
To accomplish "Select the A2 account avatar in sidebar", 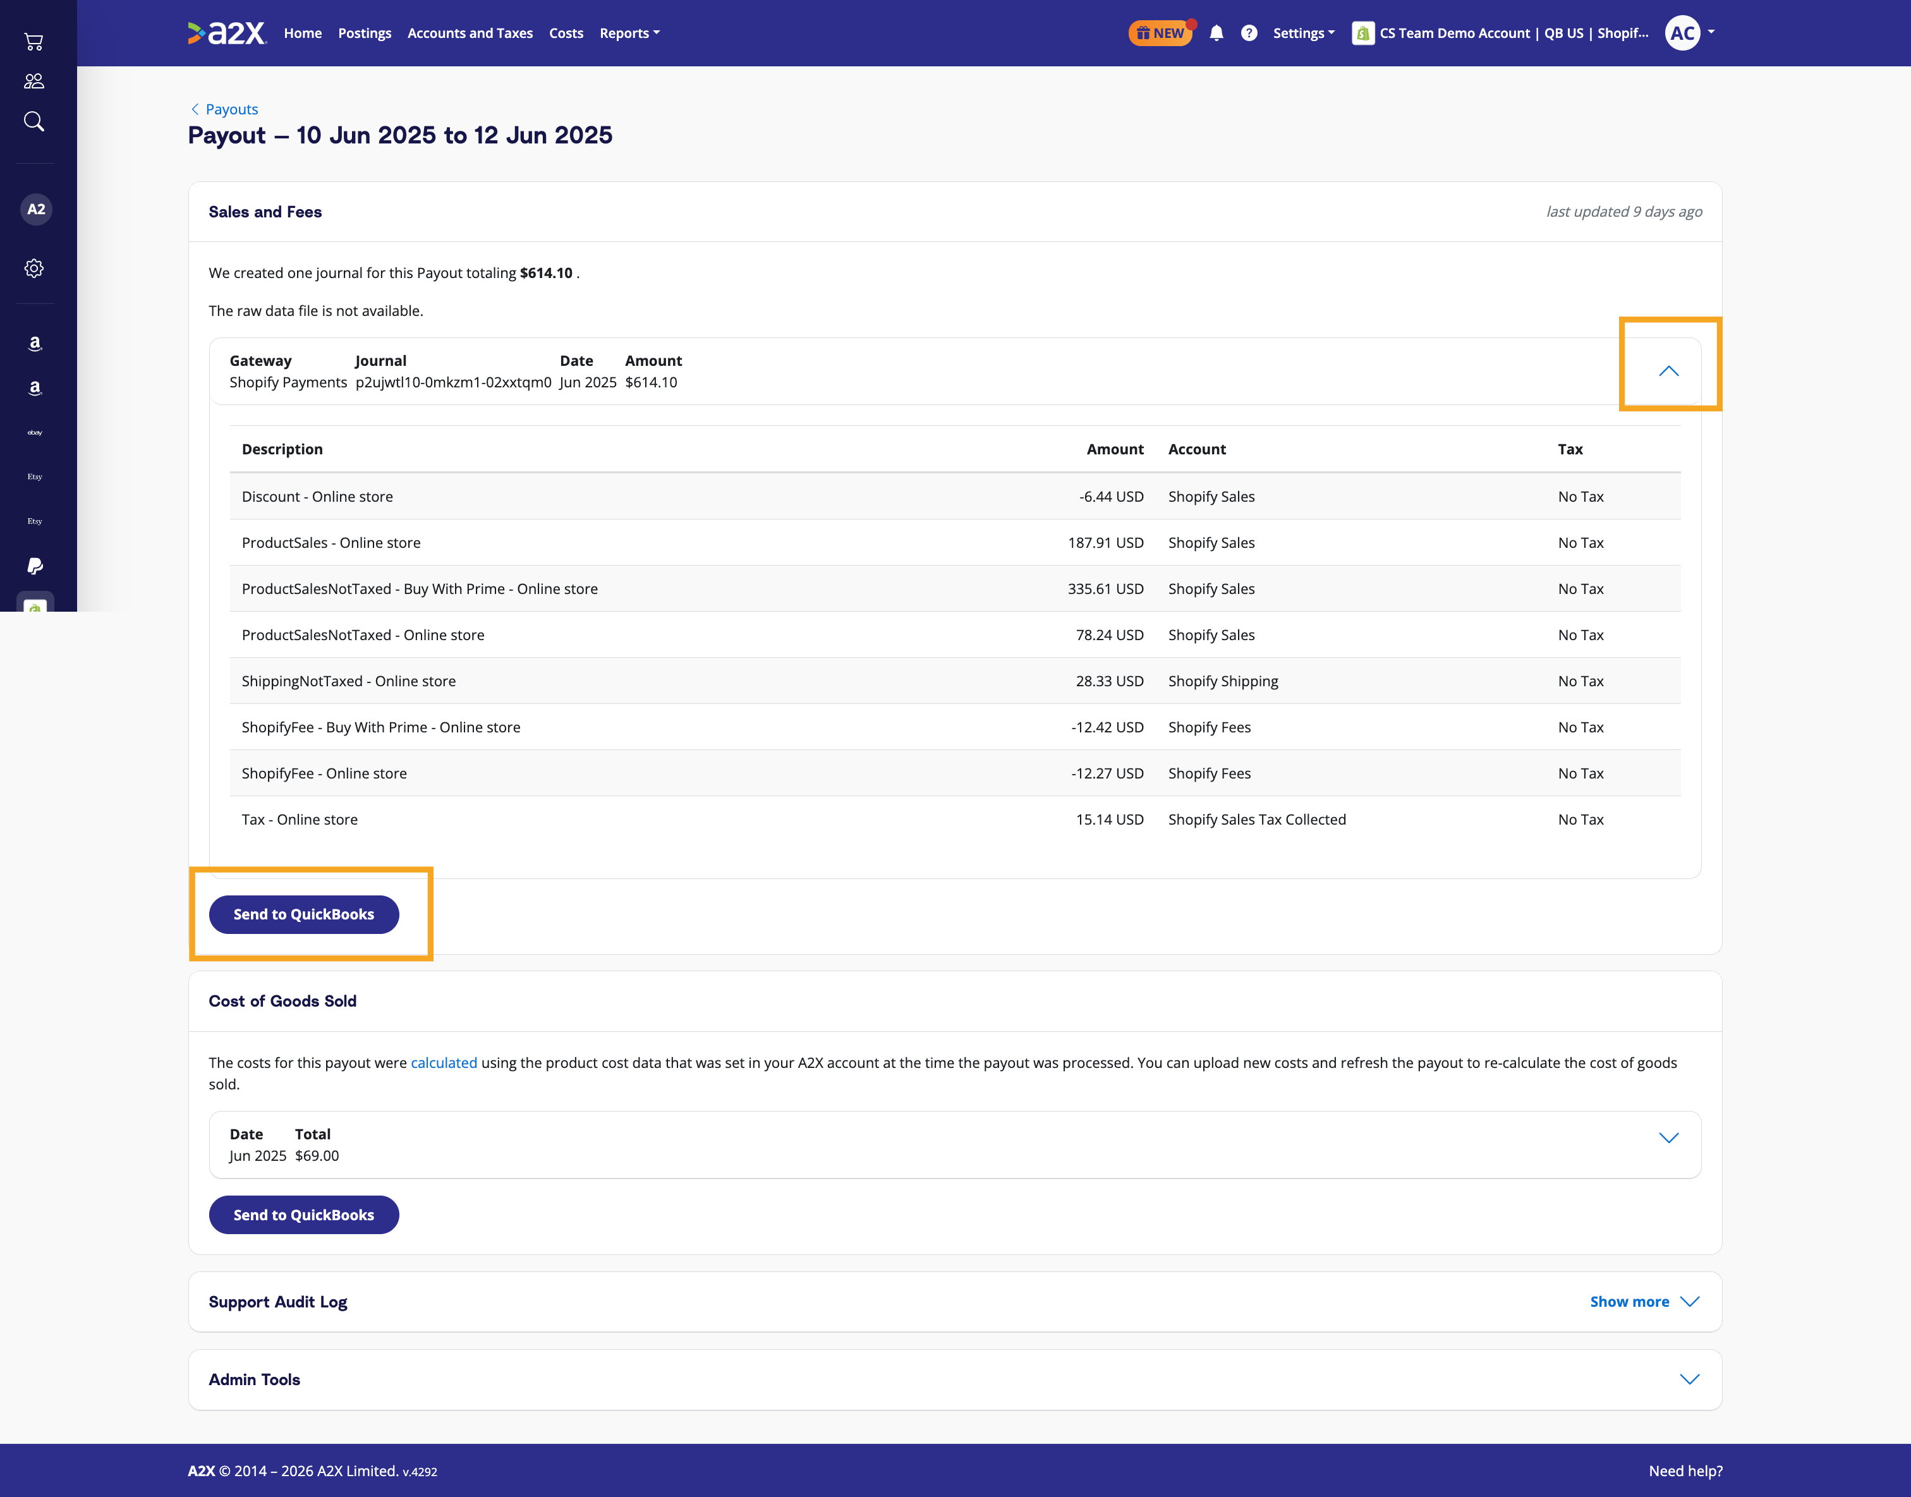I will point(36,209).
